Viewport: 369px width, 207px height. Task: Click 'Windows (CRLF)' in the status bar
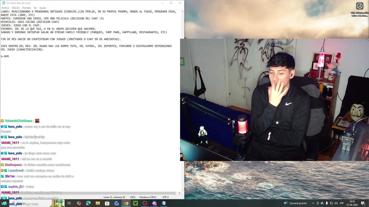click(x=148, y=197)
